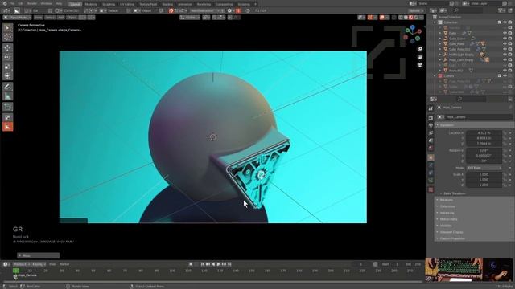Image resolution: width=515 pixels, height=289 pixels.
Task: Open the transform orientation Global dropdown
Action: [x=190, y=18]
